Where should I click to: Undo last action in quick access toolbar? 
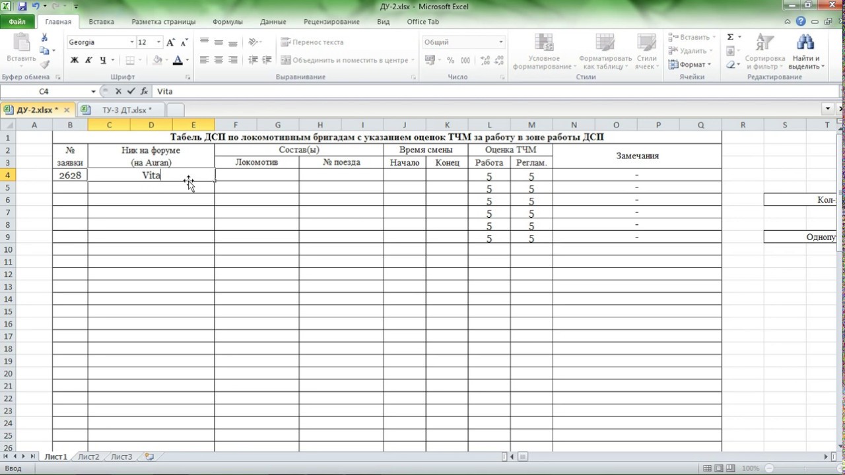(36, 6)
